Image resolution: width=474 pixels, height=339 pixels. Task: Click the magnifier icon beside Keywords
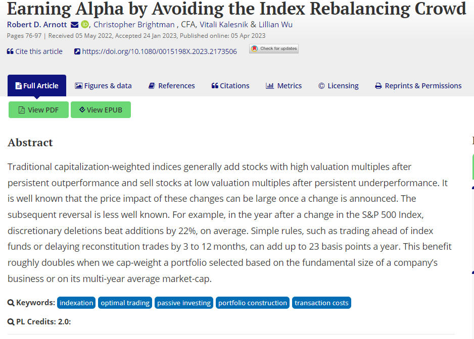pos(11,303)
